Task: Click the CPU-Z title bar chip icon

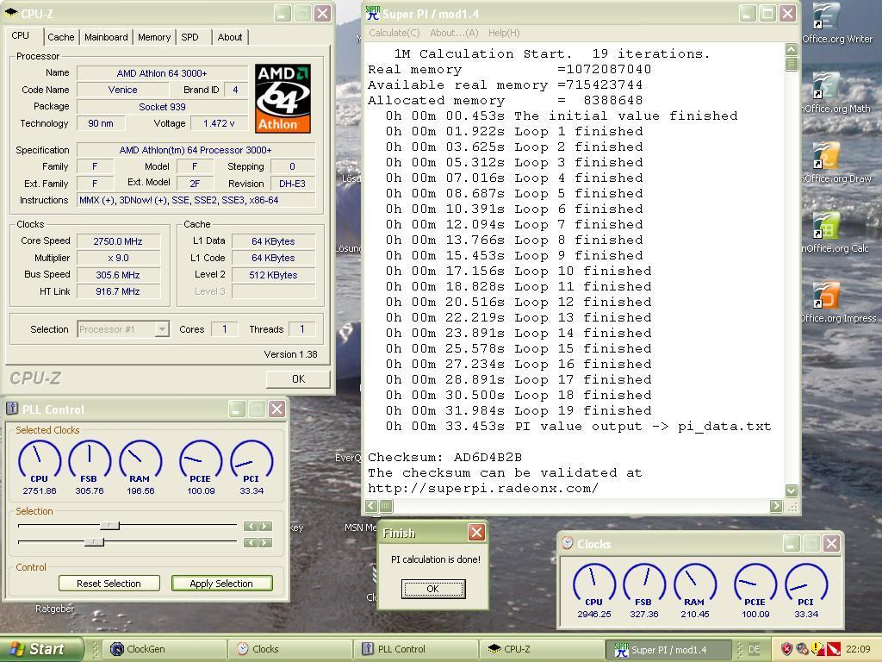Action: tap(11, 13)
